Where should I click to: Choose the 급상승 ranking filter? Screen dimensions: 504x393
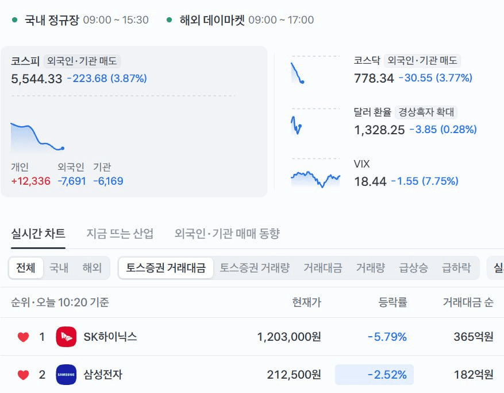(x=413, y=267)
